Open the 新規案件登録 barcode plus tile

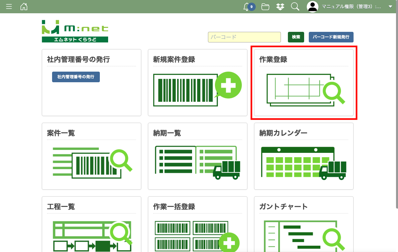tap(197, 89)
